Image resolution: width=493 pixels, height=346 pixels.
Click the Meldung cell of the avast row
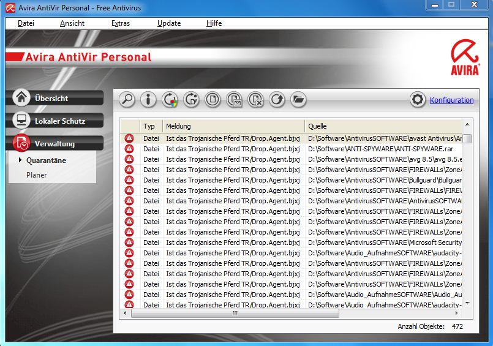click(x=233, y=138)
